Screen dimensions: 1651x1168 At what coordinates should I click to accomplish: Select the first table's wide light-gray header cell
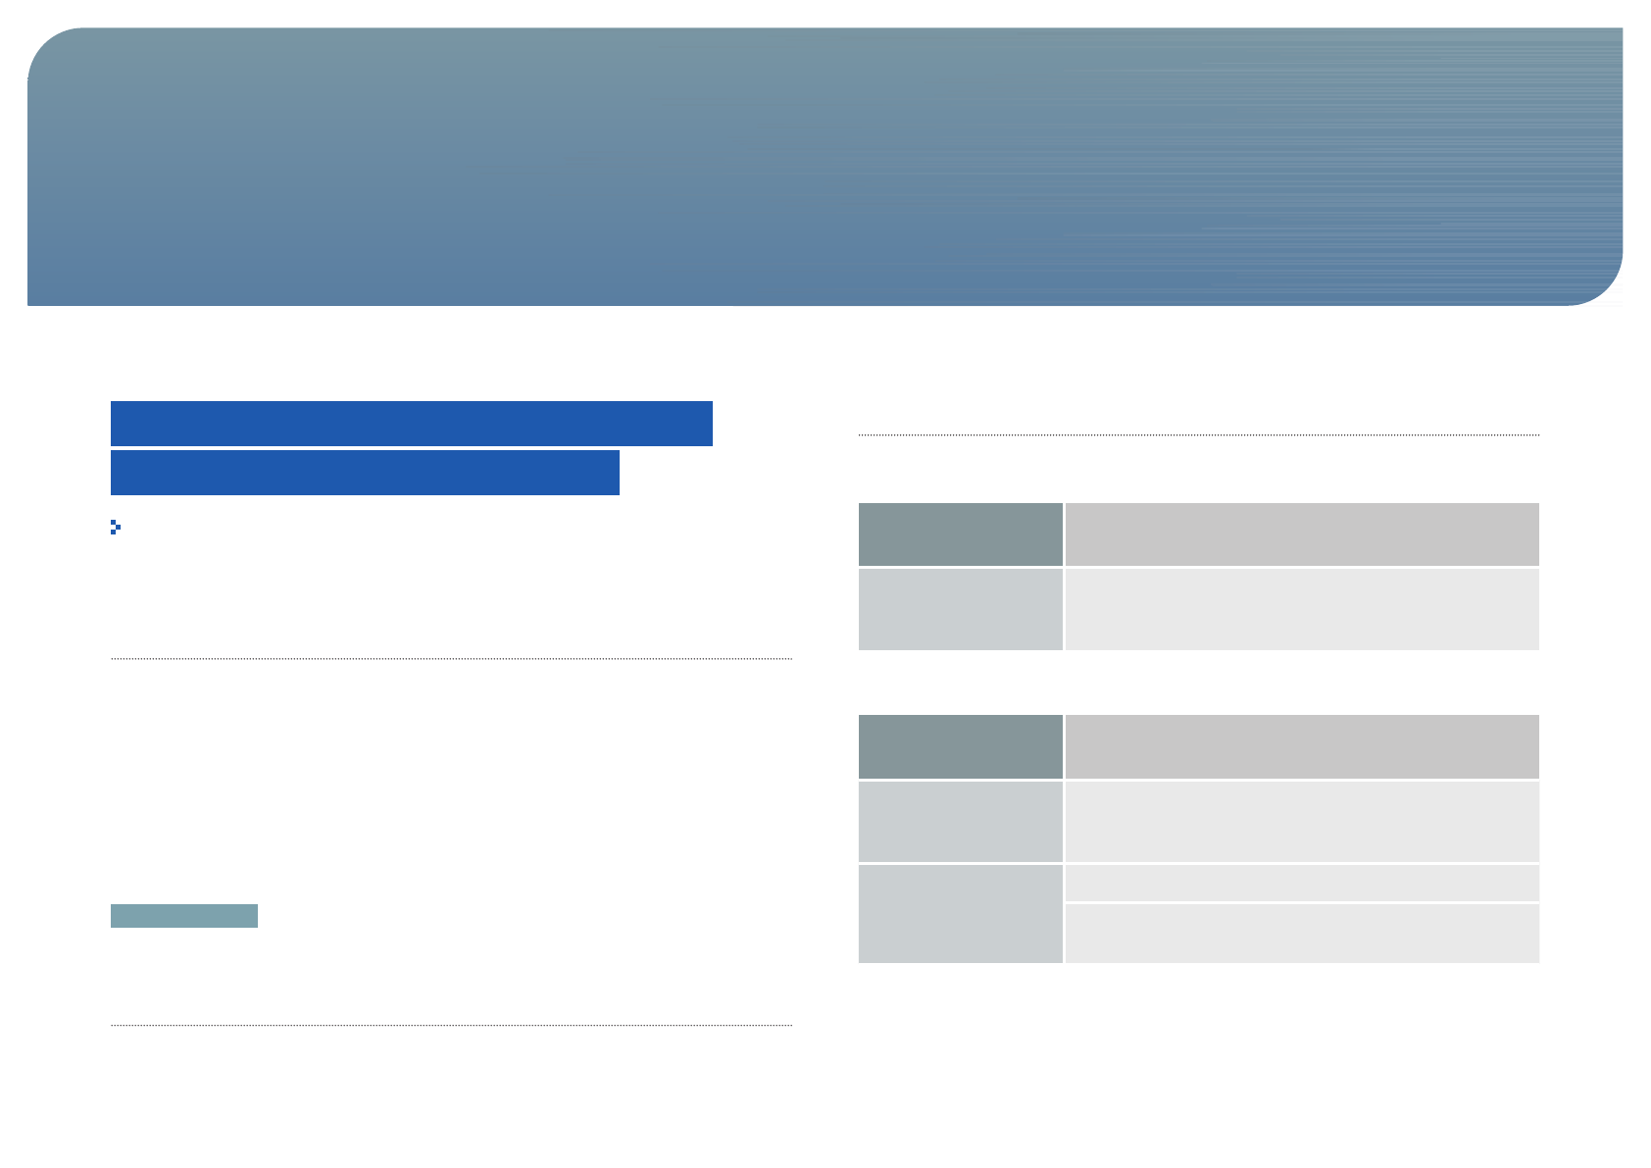click(1302, 534)
